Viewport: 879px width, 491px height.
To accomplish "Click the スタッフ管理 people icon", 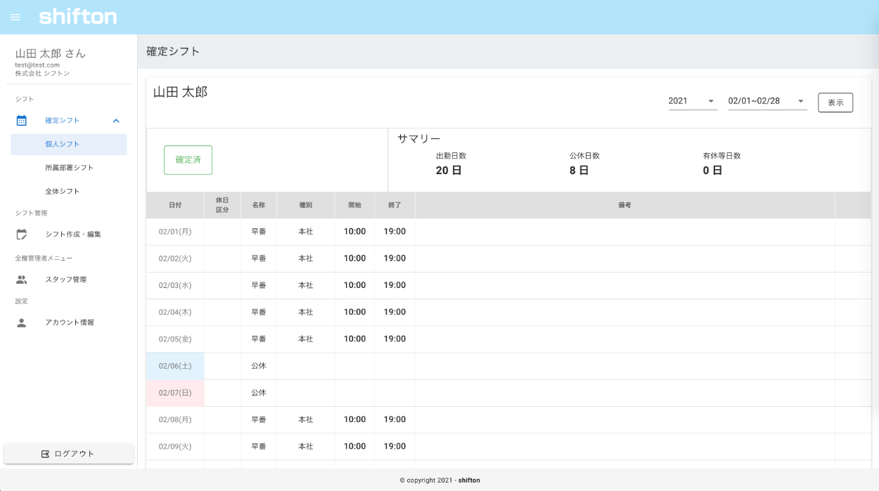I will point(22,280).
